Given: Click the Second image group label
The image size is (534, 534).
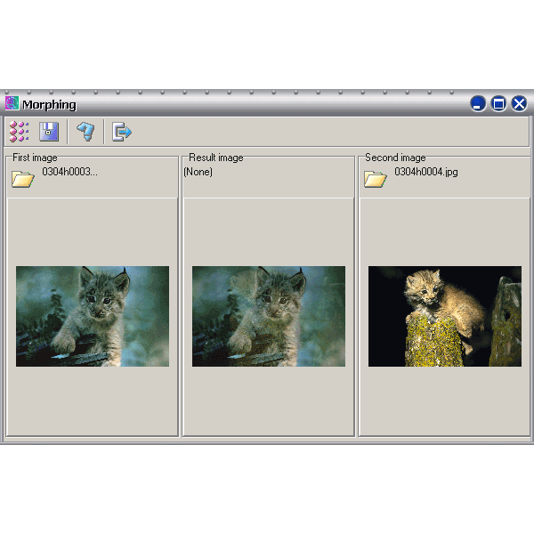Looking at the screenshot, I should (x=395, y=158).
